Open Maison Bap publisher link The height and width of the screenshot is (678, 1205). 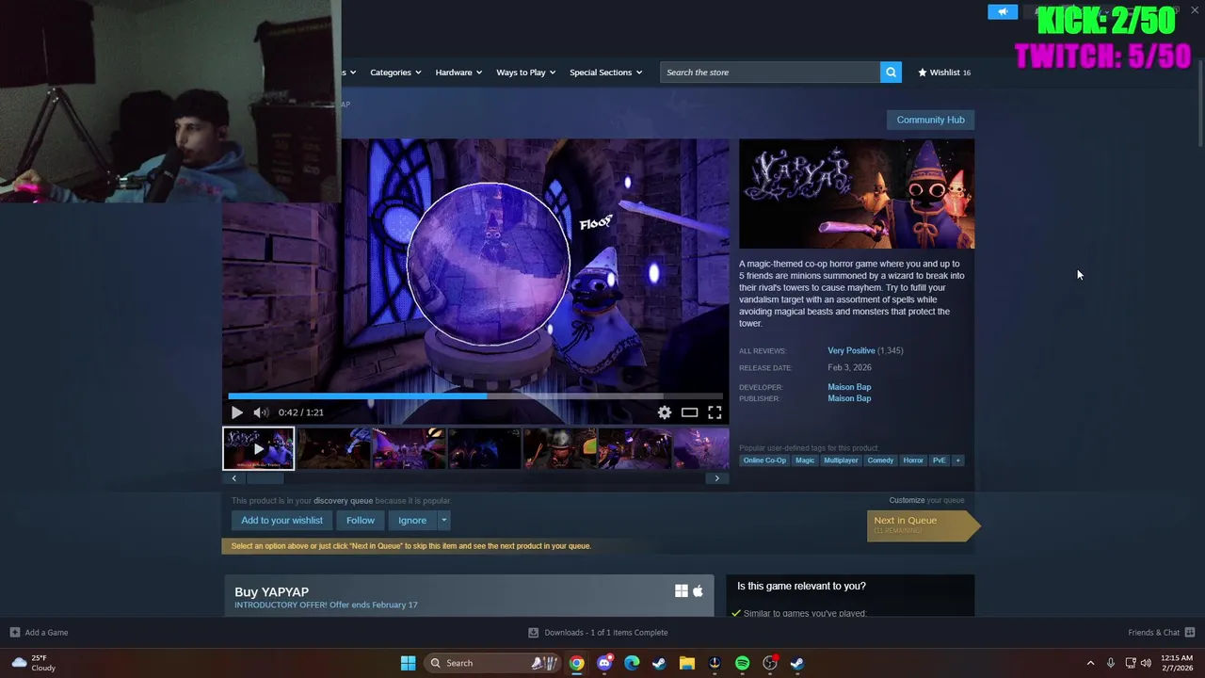pos(849,398)
